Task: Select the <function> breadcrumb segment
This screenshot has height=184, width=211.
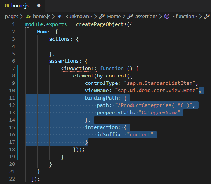Action: (x=185, y=17)
